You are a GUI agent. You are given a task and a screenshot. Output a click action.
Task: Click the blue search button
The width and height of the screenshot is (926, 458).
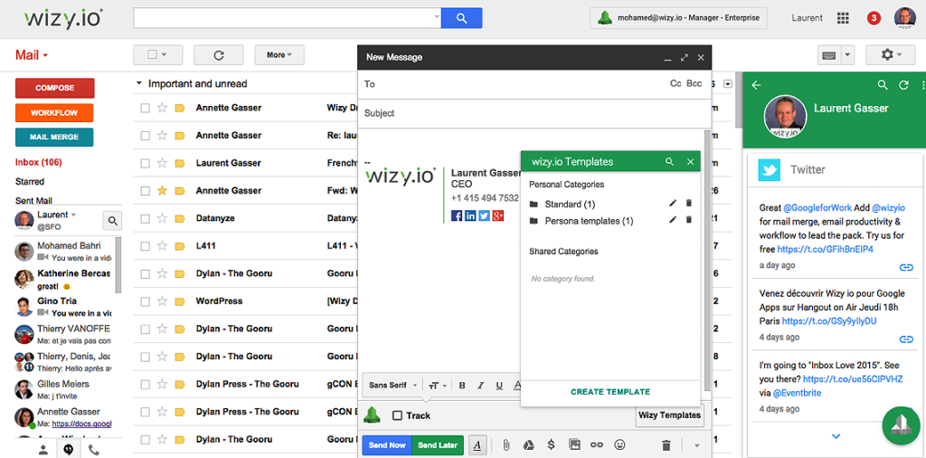click(x=461, y=18)
